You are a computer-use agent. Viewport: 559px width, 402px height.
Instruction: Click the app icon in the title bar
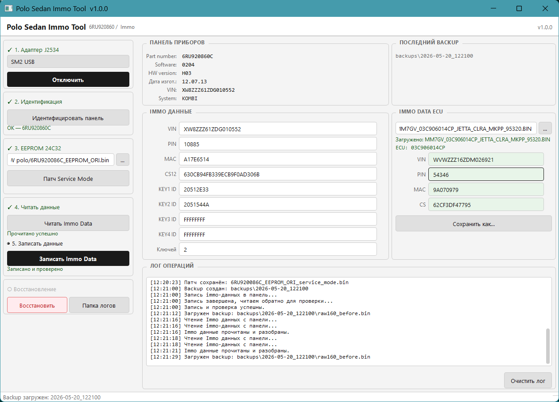(8, 8)
